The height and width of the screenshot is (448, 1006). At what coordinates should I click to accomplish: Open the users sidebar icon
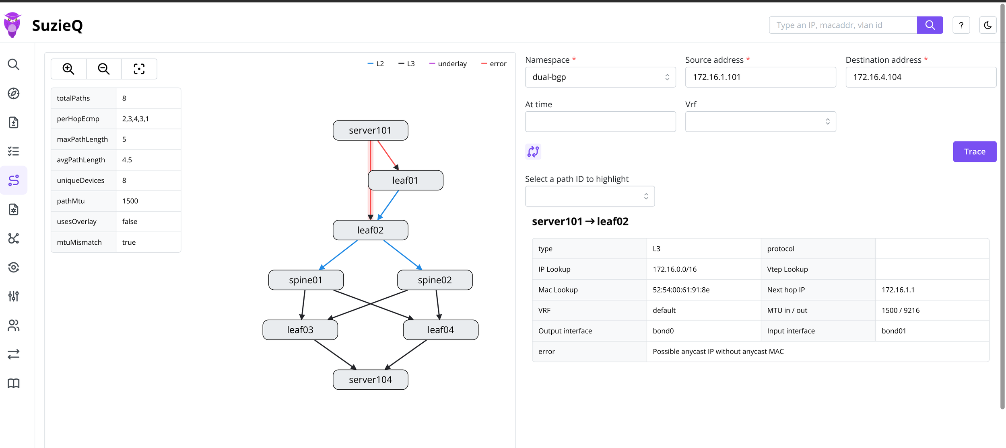(x=14, y=325)
